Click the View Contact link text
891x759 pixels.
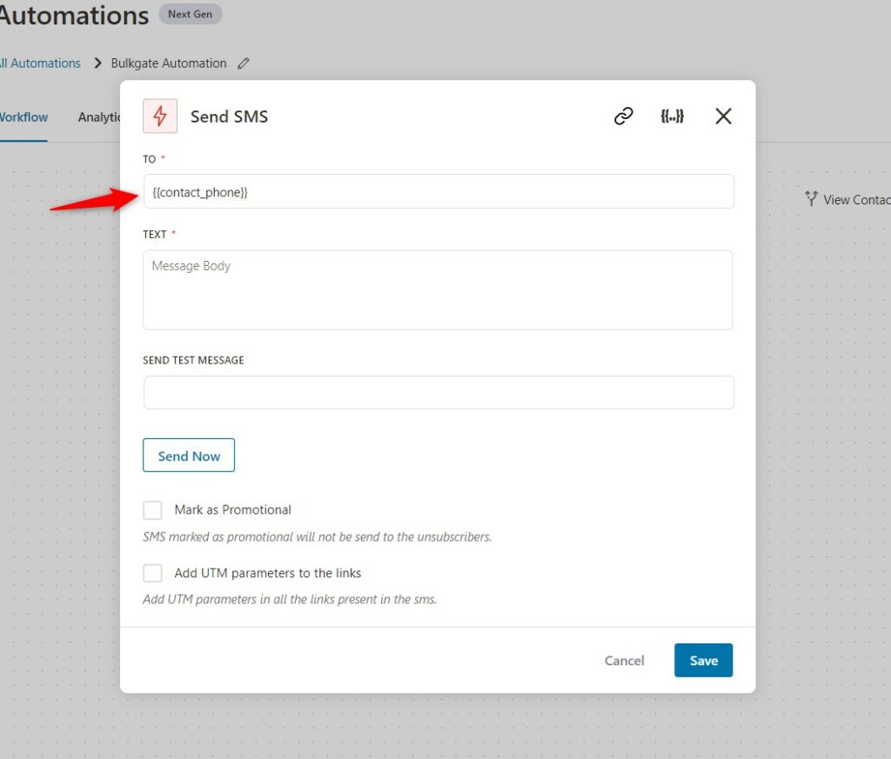tap(857, 200)
